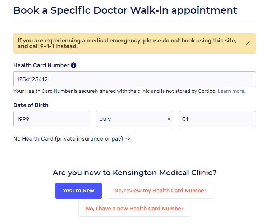Screen dimensions: 266x224
Task: Click the Health Card Number info icon
Action: click(x=74, y=65)
